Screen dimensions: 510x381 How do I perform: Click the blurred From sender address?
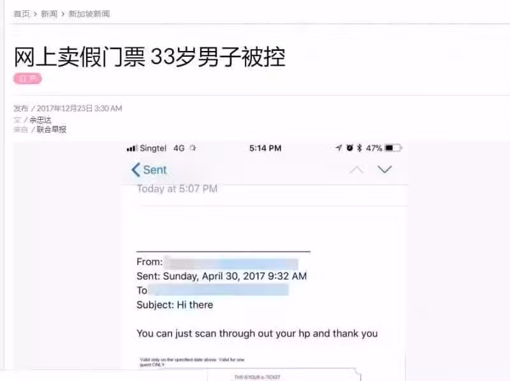[231, 262]
